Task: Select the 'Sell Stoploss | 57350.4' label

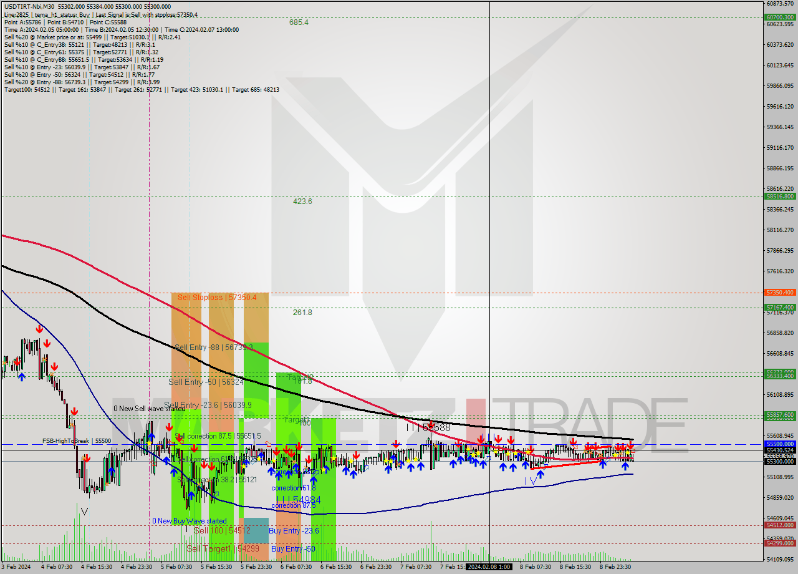Action: (x=216, y=298)
